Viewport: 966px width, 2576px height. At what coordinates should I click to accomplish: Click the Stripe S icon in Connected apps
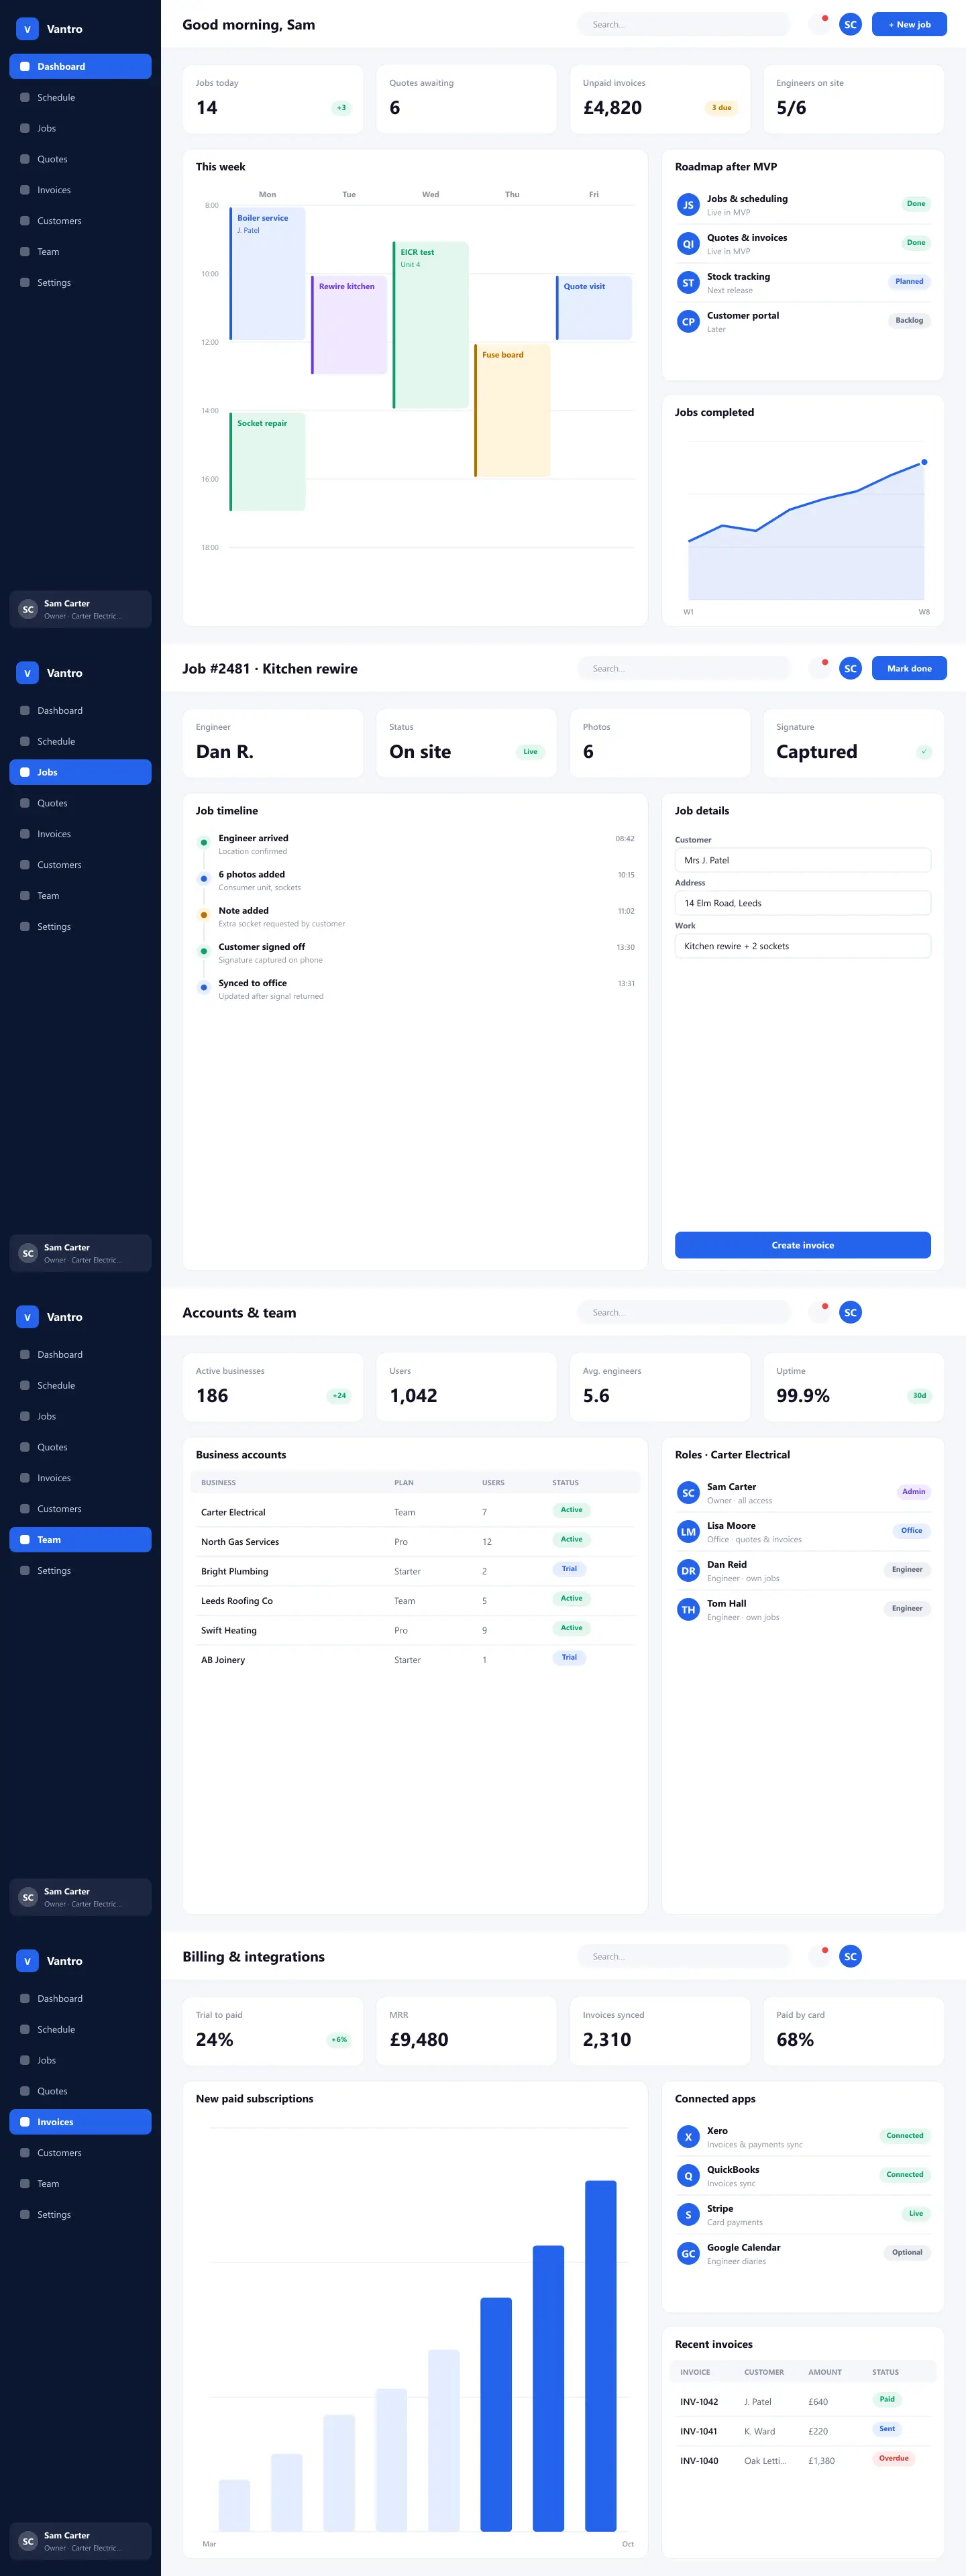(x=688, y=2215)
